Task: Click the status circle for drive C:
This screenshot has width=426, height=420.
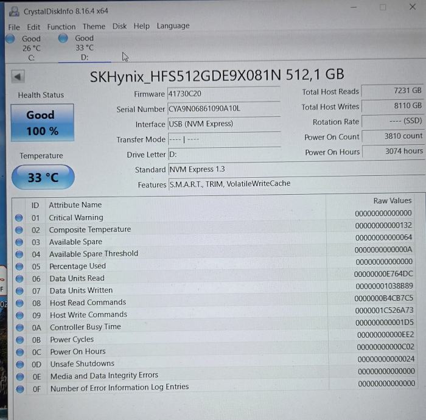Action: click(x=10, y=39)
